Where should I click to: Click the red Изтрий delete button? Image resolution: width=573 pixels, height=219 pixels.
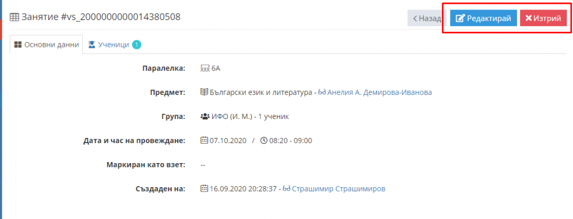coord(543,18)
